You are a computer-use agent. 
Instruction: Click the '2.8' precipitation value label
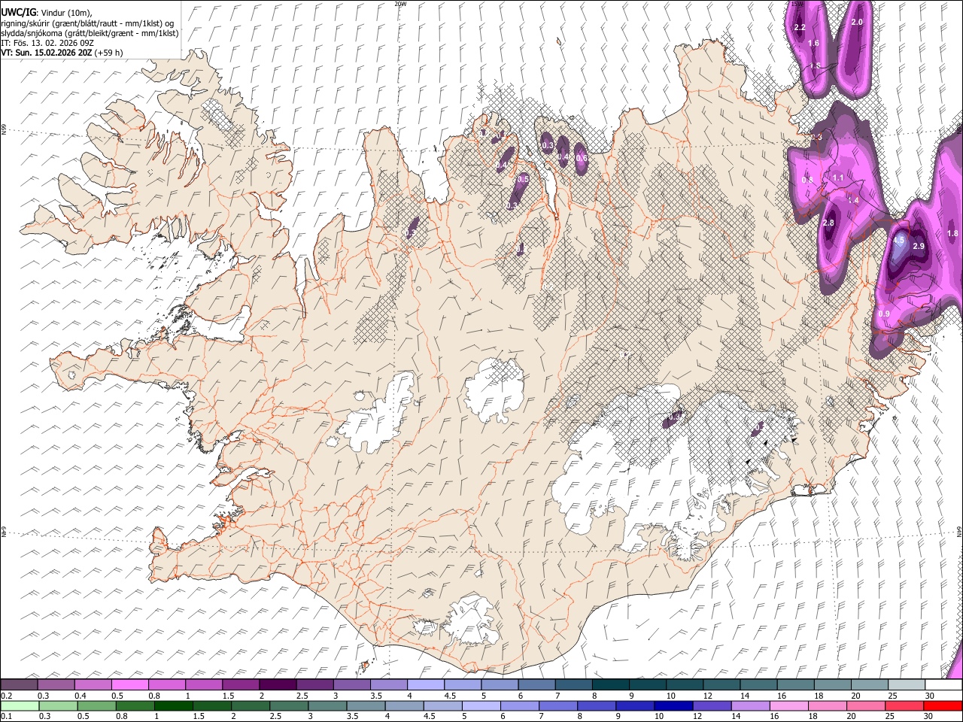(x=828, y=223)
